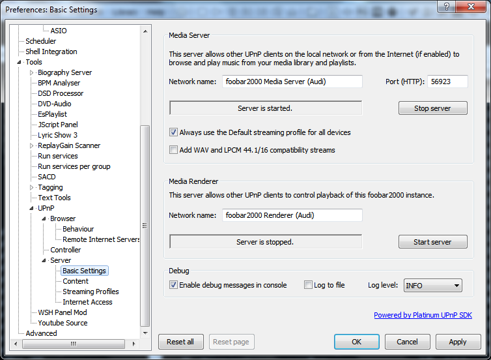Click the tree's scroll right arrow
The image size is (491, 360).
pos(134,344)
